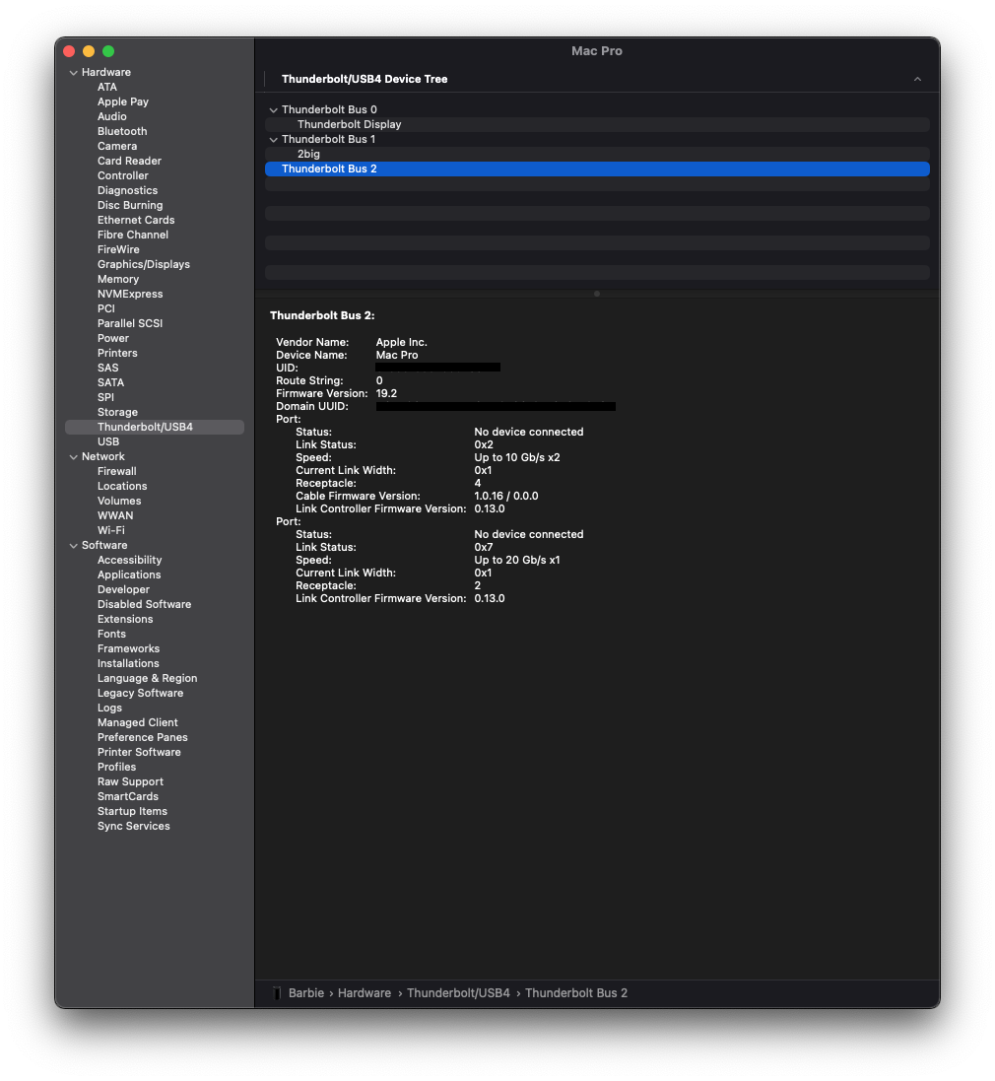995x1081 pixels.
Task: Open Memory in the sidebar
Action: pyautogui.click(x=118, y=279)
